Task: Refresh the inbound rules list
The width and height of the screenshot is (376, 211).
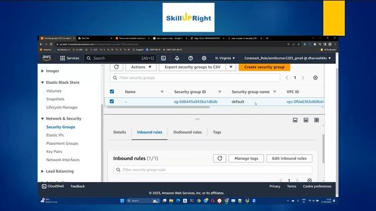Action: 220,158
